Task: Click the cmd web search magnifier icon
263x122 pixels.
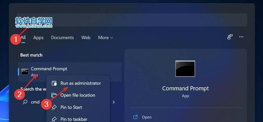Action: click(25, 102)
